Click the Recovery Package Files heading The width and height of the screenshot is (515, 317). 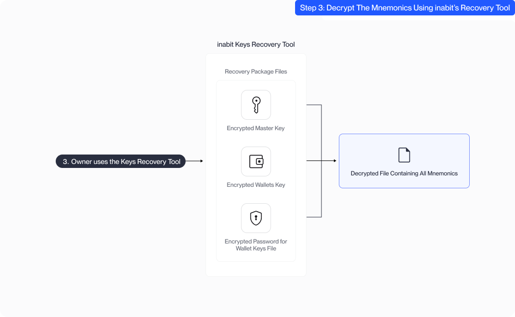pyautogui.click(x=256, y=72)
